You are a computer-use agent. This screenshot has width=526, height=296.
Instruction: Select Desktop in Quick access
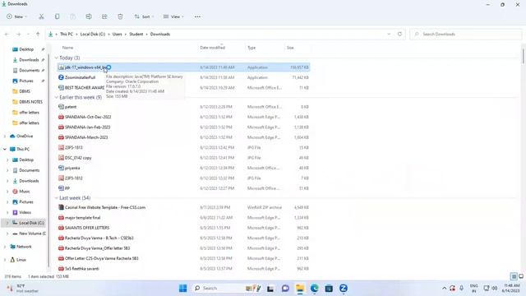tap(26, 49)
